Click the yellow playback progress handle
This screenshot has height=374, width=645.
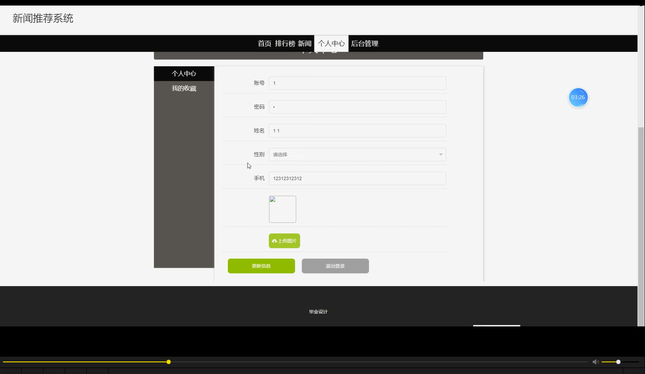168,362
